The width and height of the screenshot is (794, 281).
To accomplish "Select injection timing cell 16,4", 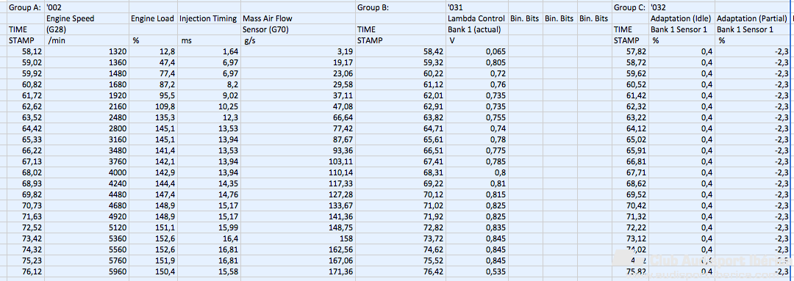I will tap(209, 239).
